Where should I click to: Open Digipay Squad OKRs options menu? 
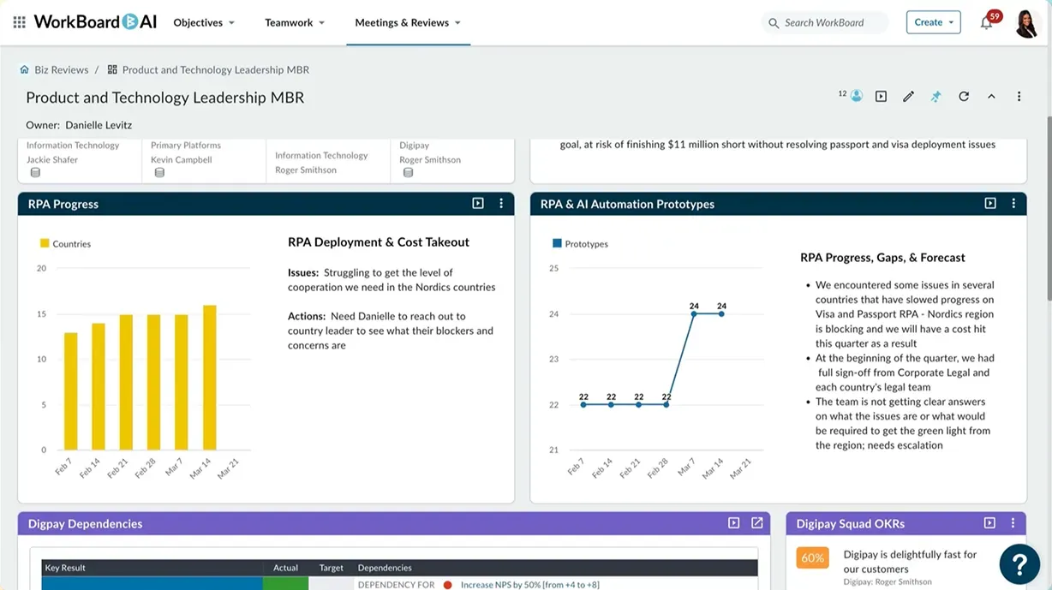[x=1013, y=523]
